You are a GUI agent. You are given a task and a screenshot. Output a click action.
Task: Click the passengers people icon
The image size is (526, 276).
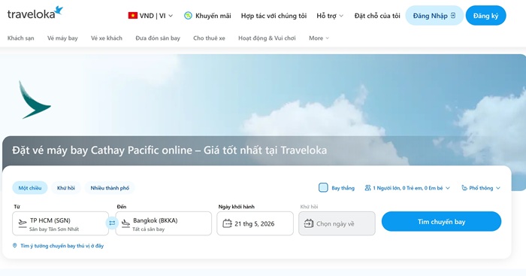pyautogui.click(x=367, y=188)
